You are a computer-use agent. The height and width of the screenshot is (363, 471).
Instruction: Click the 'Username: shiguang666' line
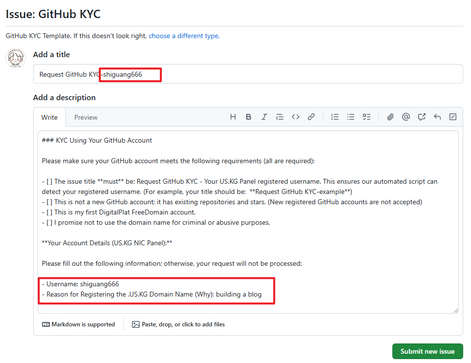tap(81, 284)
